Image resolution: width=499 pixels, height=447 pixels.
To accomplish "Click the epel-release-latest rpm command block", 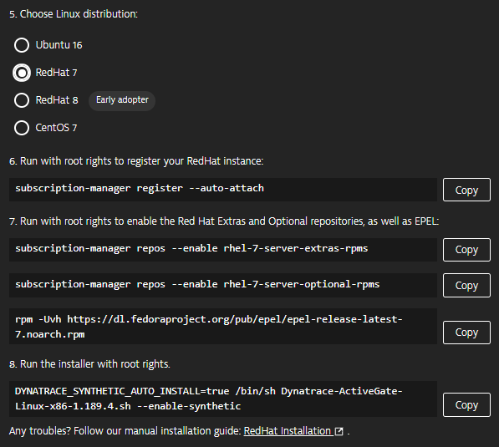I will tap(223, 327).
